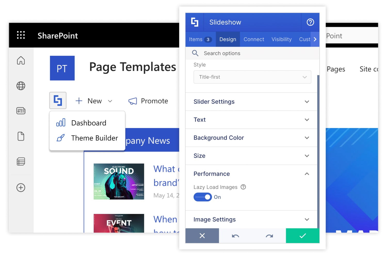Expand the Text section

(251, 120)
